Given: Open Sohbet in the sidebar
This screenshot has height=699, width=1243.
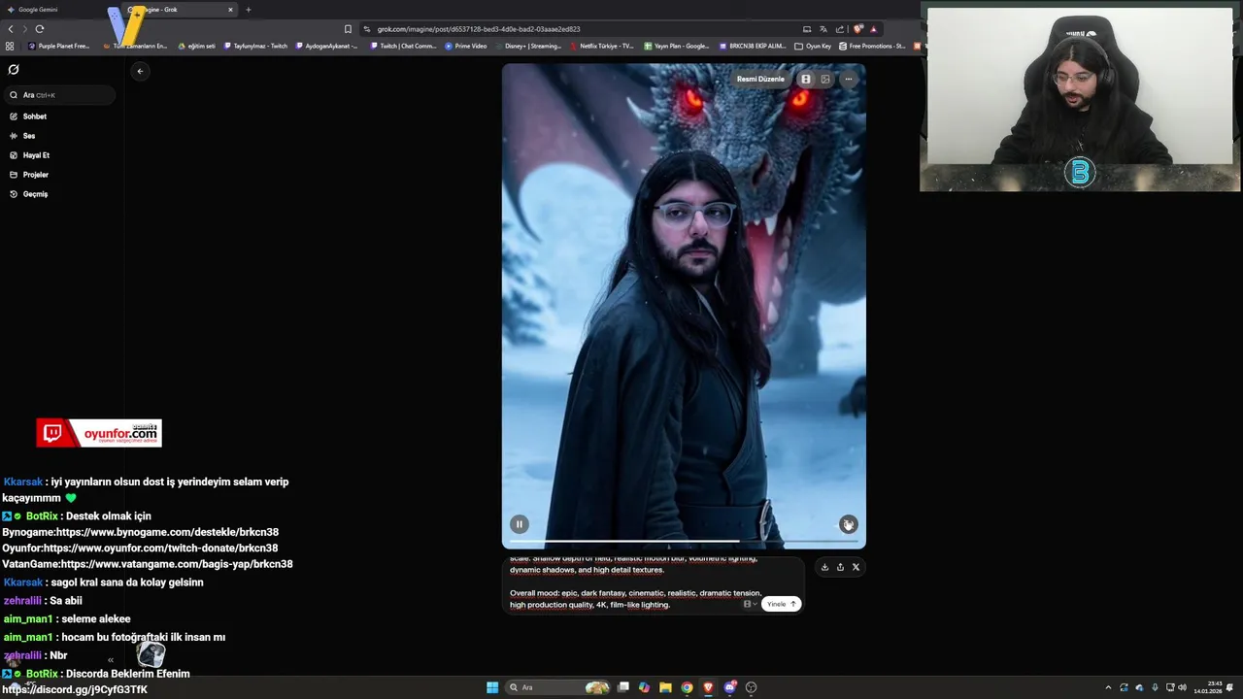Looking at the screenshot, I should 35,116.
